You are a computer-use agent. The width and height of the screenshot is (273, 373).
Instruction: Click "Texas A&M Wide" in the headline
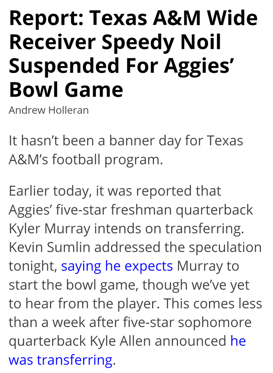(173, 18)
